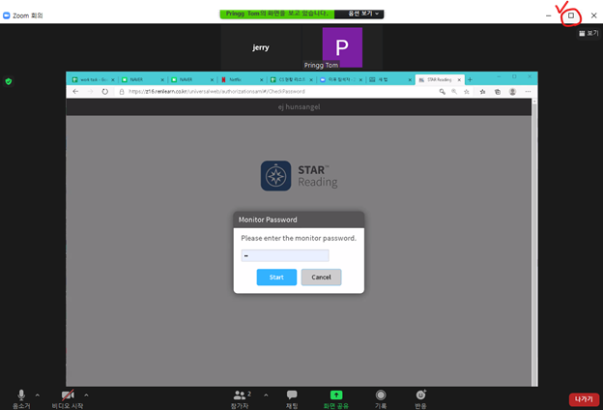The height and width of the screenshot is (410, 603).
Task: Focus the monitor password input field
Action: click(285, 255)
